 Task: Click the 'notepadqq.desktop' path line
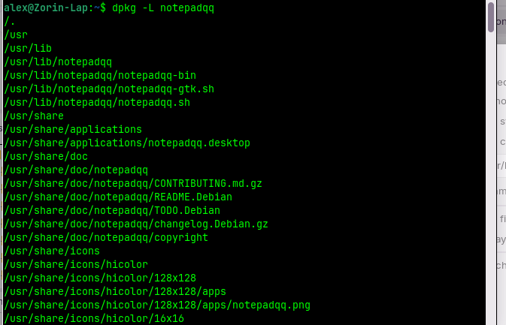click(x=127, y=143)
